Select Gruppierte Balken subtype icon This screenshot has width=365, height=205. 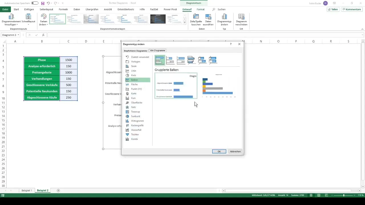coord(160,60)
